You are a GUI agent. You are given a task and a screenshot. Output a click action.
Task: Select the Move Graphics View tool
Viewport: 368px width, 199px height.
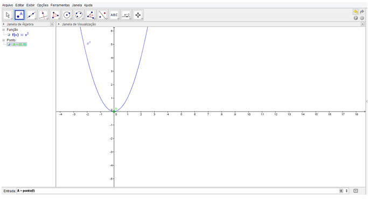(138, 15)
